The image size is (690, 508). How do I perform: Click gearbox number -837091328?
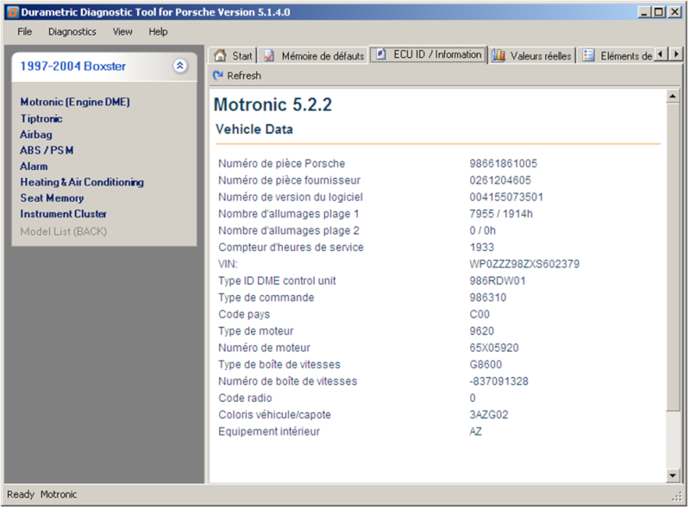pos(499,381)
